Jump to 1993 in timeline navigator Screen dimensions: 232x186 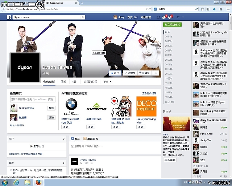169,83
